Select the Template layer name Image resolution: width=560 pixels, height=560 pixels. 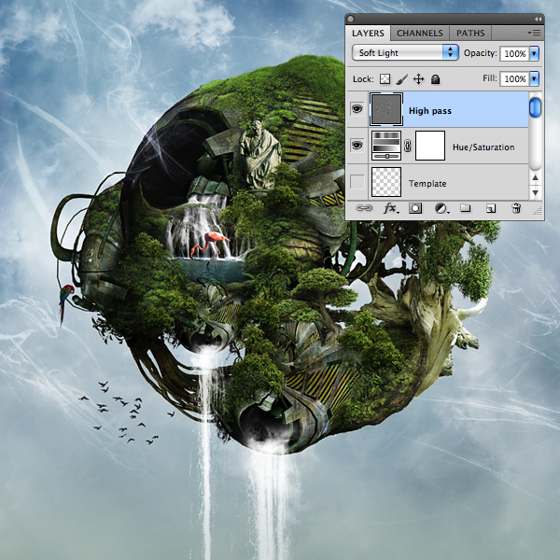(x=427, y=184)
